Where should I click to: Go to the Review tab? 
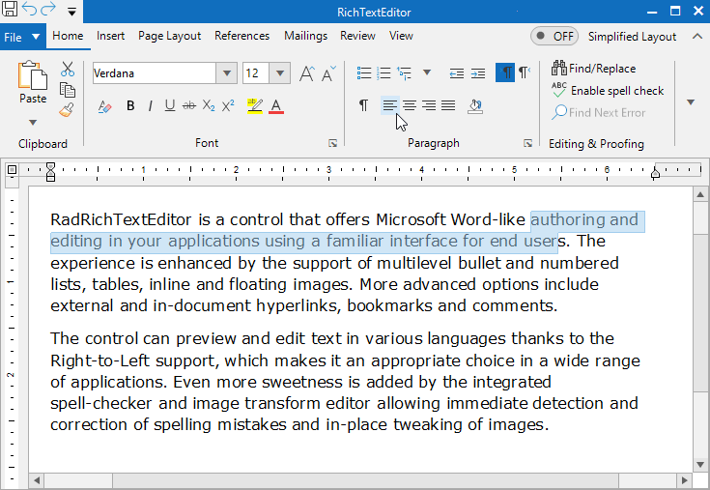coord(357,36)
